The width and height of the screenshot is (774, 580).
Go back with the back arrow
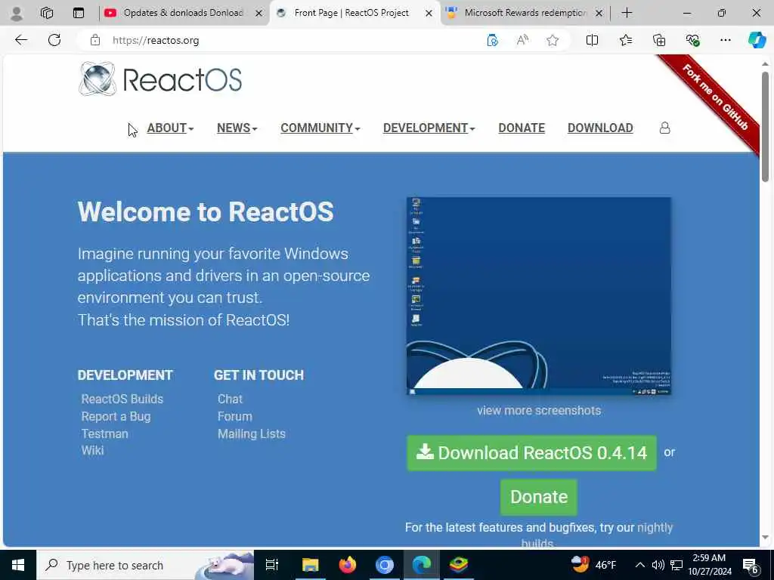pos(21,40)
